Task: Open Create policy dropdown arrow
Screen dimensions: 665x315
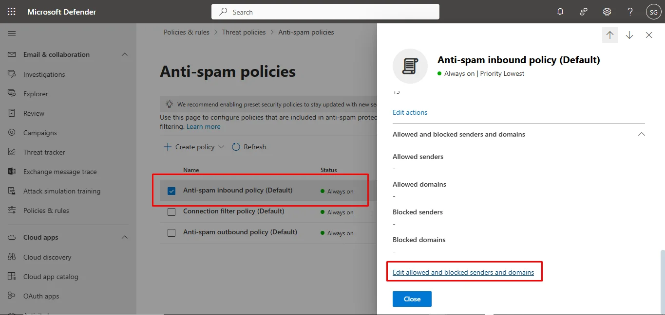Action: [221, 147]
